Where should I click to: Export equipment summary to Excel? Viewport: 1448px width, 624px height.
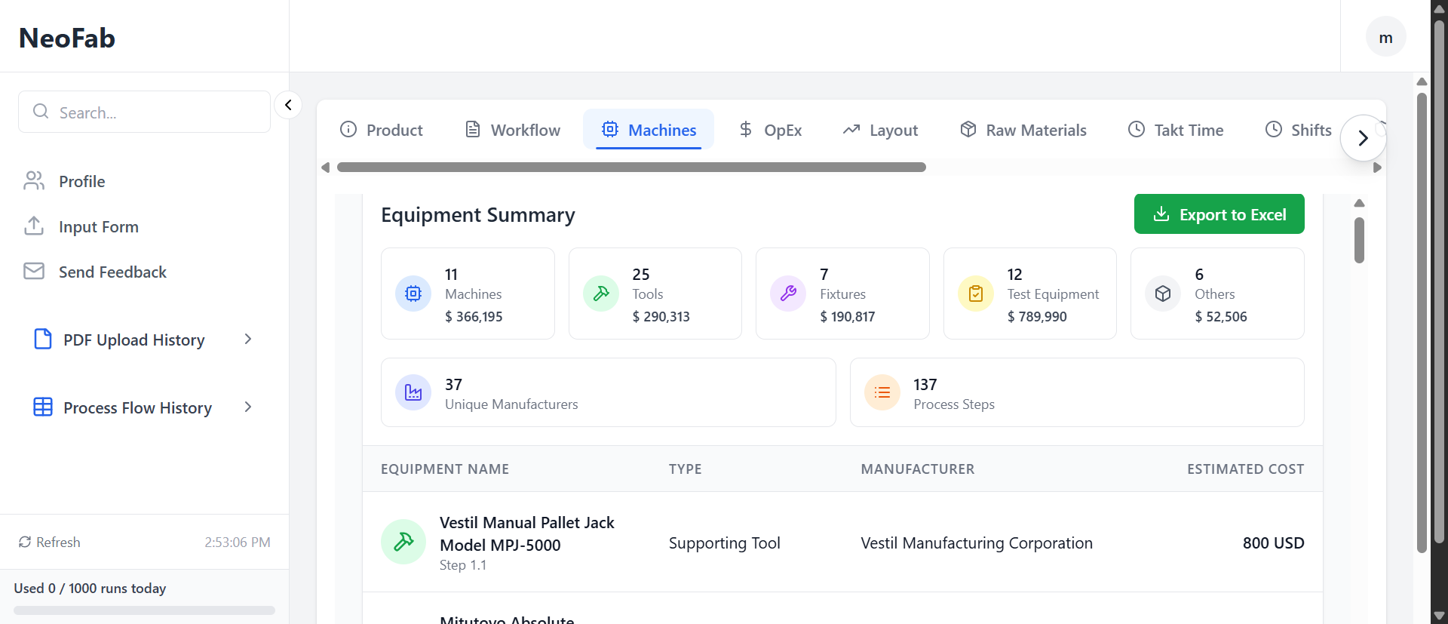(1219, 214)
